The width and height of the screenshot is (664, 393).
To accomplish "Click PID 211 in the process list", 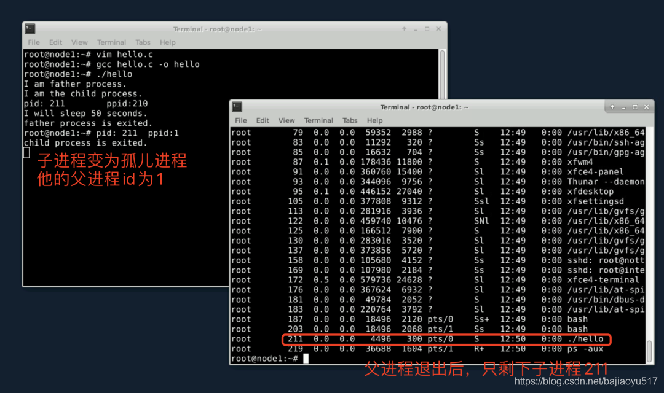I will (x=295, y=339).
